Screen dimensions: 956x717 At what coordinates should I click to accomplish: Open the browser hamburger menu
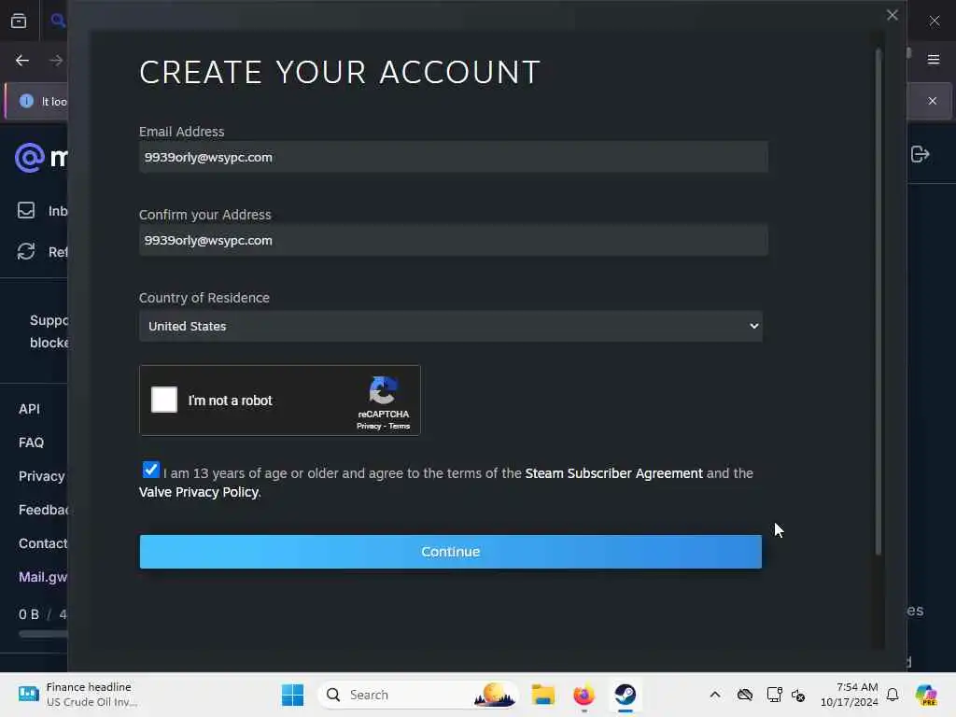(934, 60)
